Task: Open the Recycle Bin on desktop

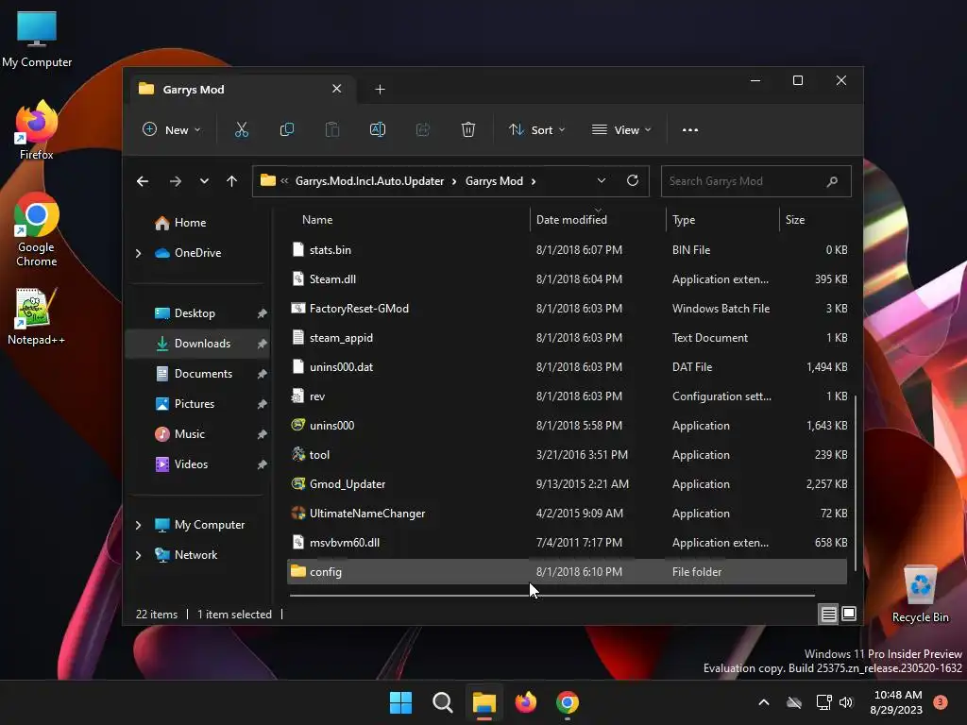Action: (920, 595)
